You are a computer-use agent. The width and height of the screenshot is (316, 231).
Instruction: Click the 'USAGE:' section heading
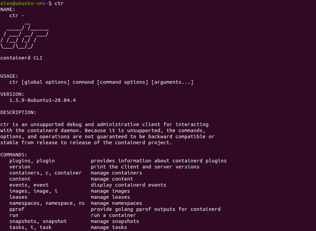pyautogui.click(x=9, y=76)
